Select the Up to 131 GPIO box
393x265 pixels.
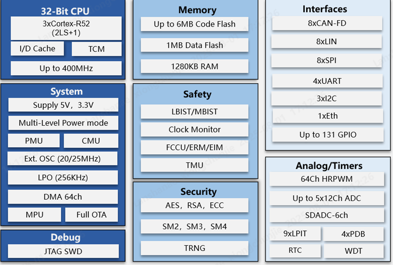pyautogui.click(x=328, y=135)
